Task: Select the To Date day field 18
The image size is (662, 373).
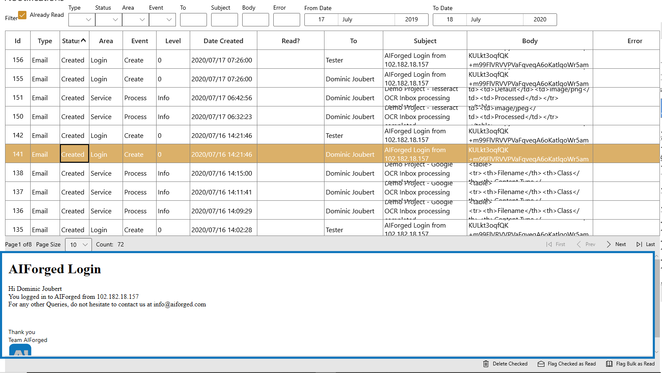Action: [x=450, y=20]
